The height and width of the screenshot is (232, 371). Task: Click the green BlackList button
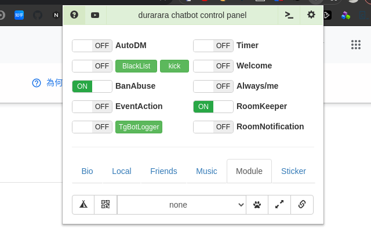click(x=136, y=66)
